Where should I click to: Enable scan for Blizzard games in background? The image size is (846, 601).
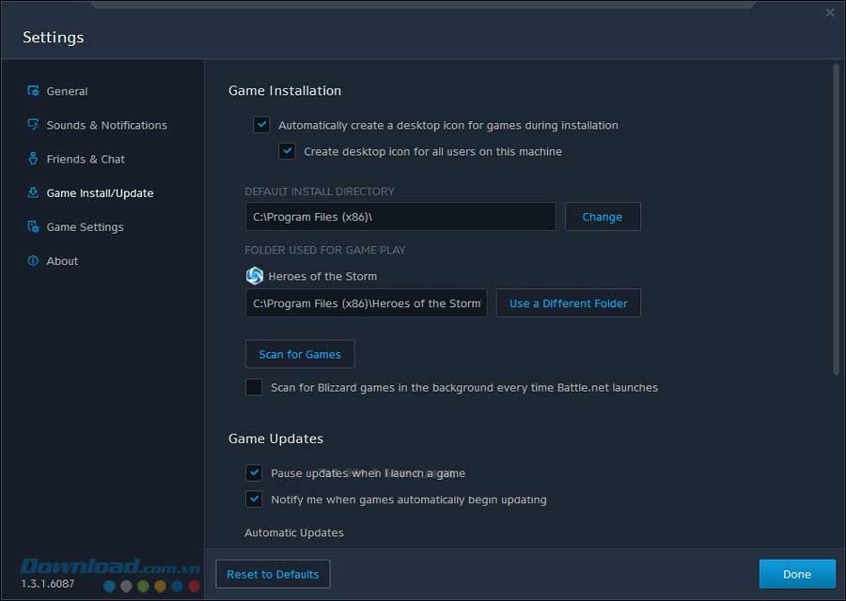254,387
